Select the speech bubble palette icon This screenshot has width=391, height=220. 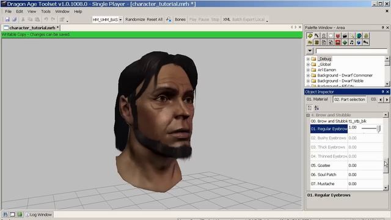coord(331,35)
